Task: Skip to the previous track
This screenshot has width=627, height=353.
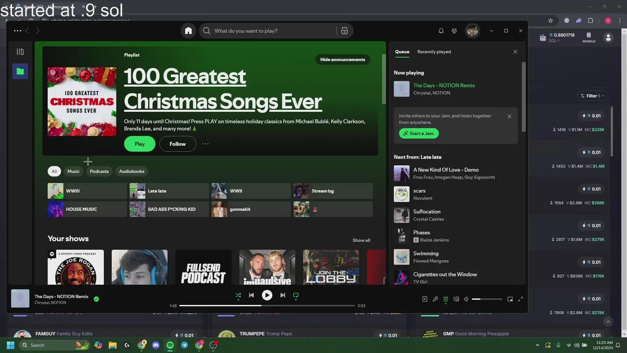Action: [x=251, y=295]
